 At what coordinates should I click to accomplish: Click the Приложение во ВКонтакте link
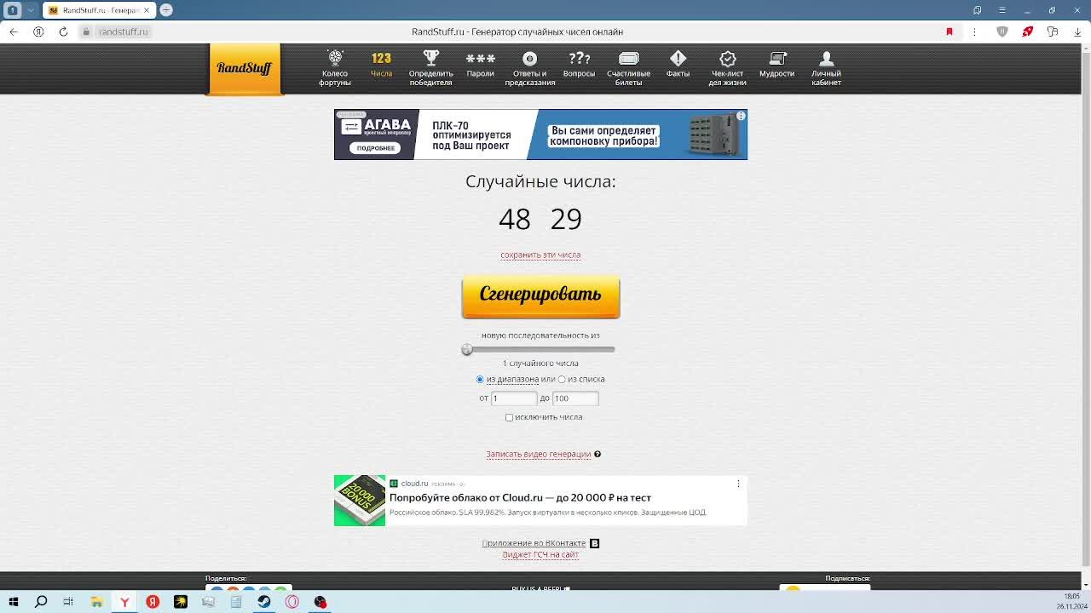click(x=534, y=543)
